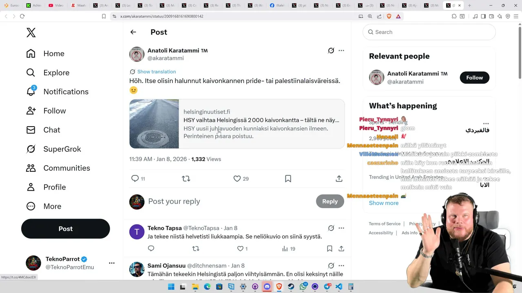Click the bookmark icon in address bar
This screenshot has height=293, width=522.
pyautogui.click(x=104, y=16)
